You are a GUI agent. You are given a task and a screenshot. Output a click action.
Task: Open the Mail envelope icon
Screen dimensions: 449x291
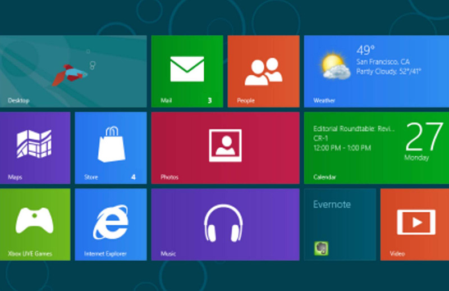pos(187,69)
